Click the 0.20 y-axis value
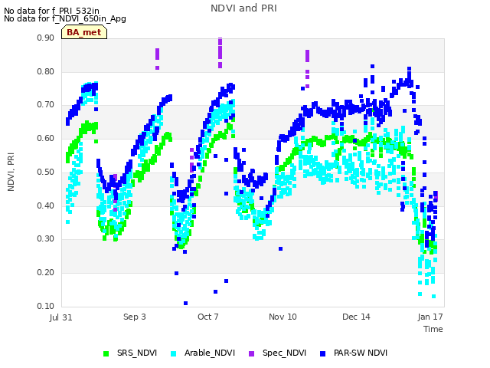 tap(46, 273)
